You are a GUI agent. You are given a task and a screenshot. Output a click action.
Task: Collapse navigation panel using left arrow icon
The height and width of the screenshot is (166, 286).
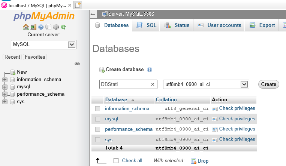[x=93, y=14]
